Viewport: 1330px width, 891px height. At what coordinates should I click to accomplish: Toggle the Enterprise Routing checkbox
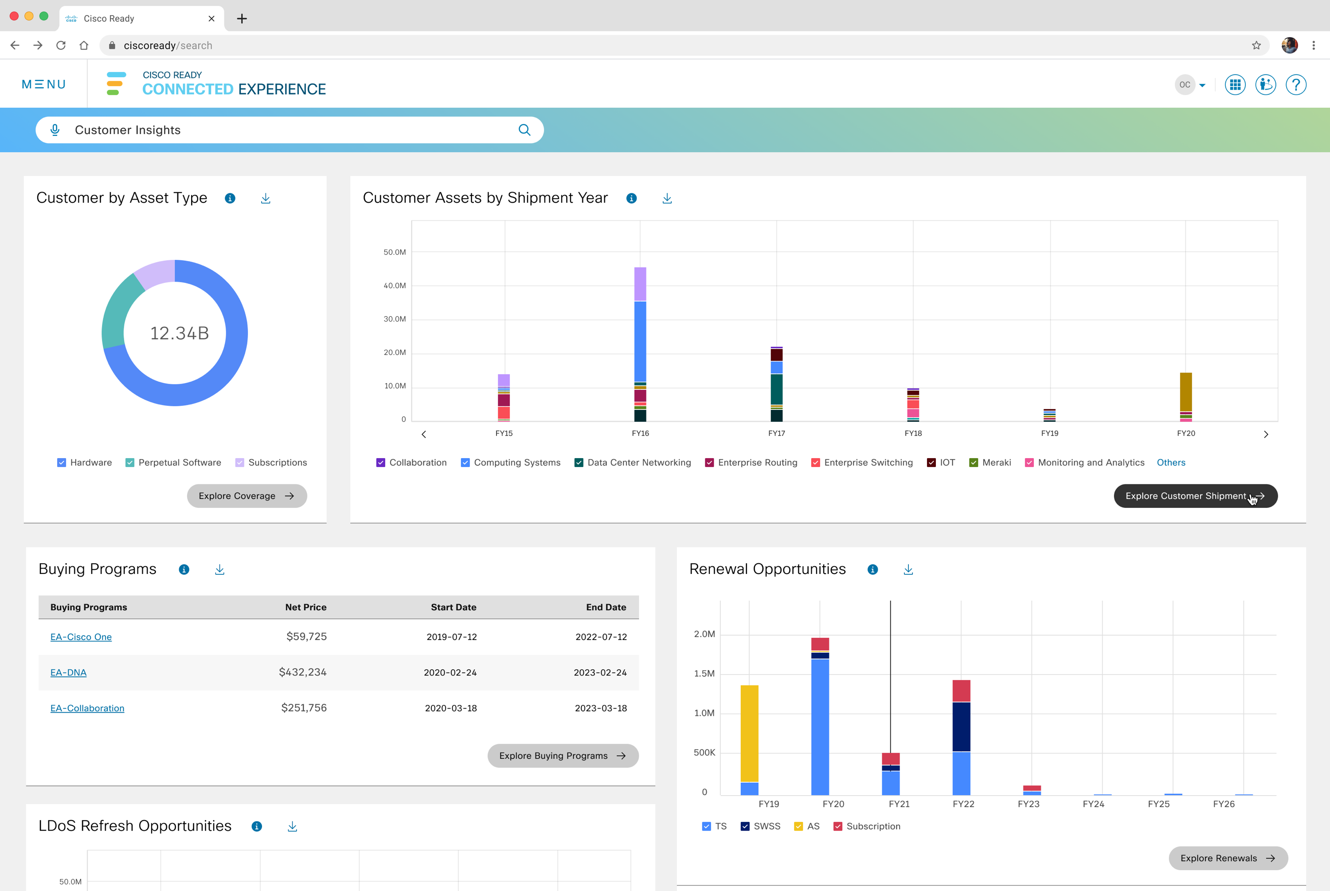[710, 463]
